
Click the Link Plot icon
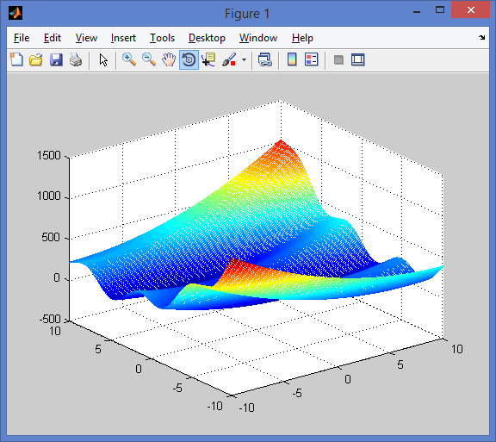point(264,59)
